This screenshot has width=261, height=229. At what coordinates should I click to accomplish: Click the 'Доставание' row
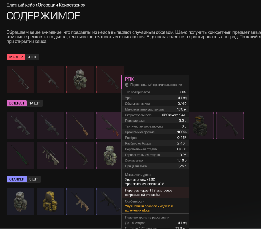coord(156,161)
